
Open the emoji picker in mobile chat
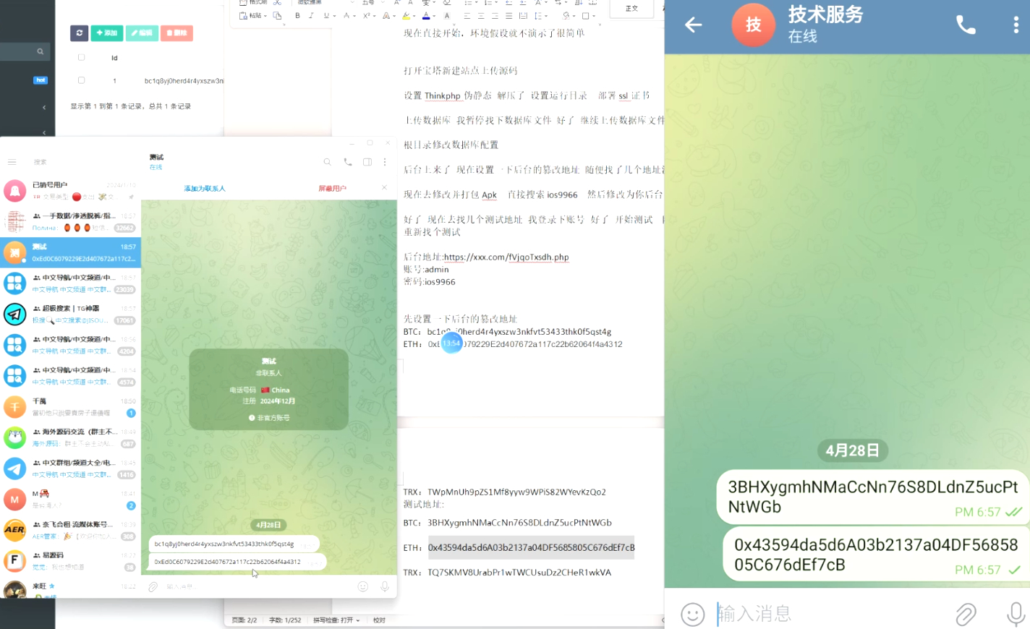click(x=692, y=614)
